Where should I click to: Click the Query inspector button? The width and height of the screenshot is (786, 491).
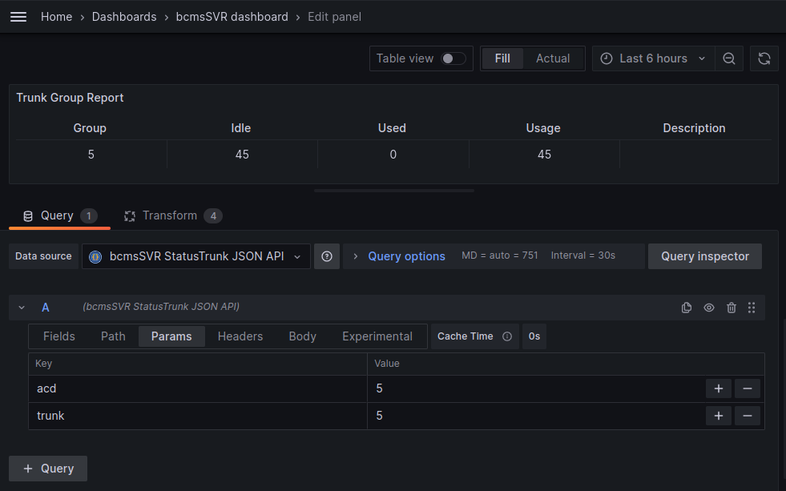[x=704, y=256]
